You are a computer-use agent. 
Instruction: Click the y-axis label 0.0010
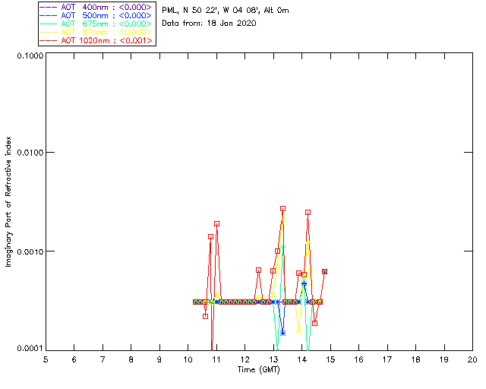pyautogui.click(x=30, y=251)
